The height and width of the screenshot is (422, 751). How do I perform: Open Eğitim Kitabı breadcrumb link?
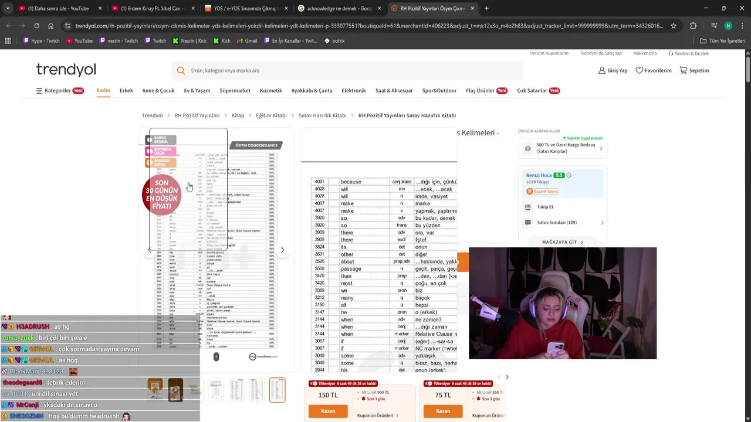click(271, 115)
